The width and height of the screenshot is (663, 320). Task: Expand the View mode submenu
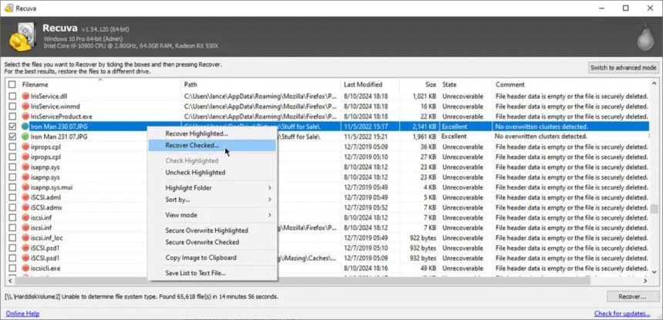[x=212, y=215]
